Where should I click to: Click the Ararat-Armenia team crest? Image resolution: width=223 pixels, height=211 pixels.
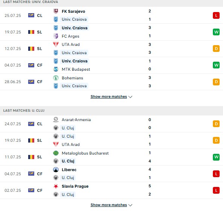click(x=56, y=120)
